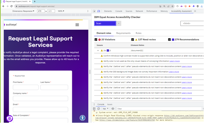Click the First Name input field
The width and height of the screenshot is (204, 123).
[26, 87]
